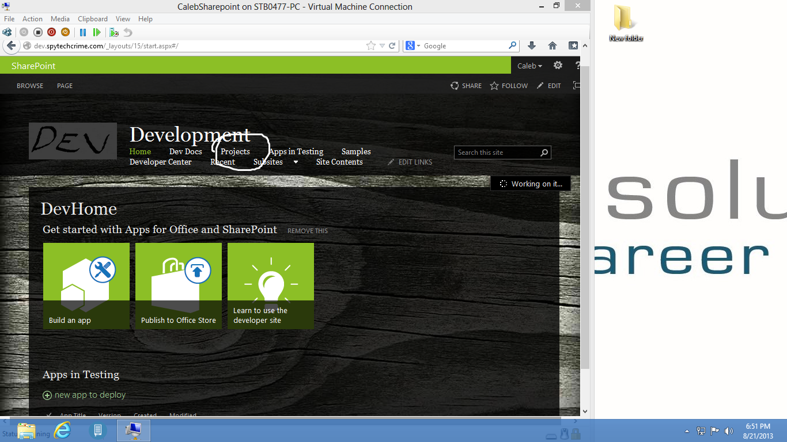This screenshot has height=442, width=787.
Task: Switch to the BROWSE ribbon tab
Action: (x=30, y=86)
